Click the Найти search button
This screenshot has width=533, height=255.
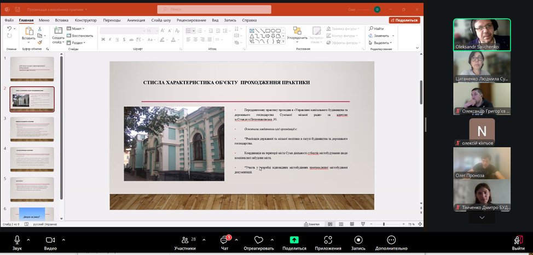(376, 28)
